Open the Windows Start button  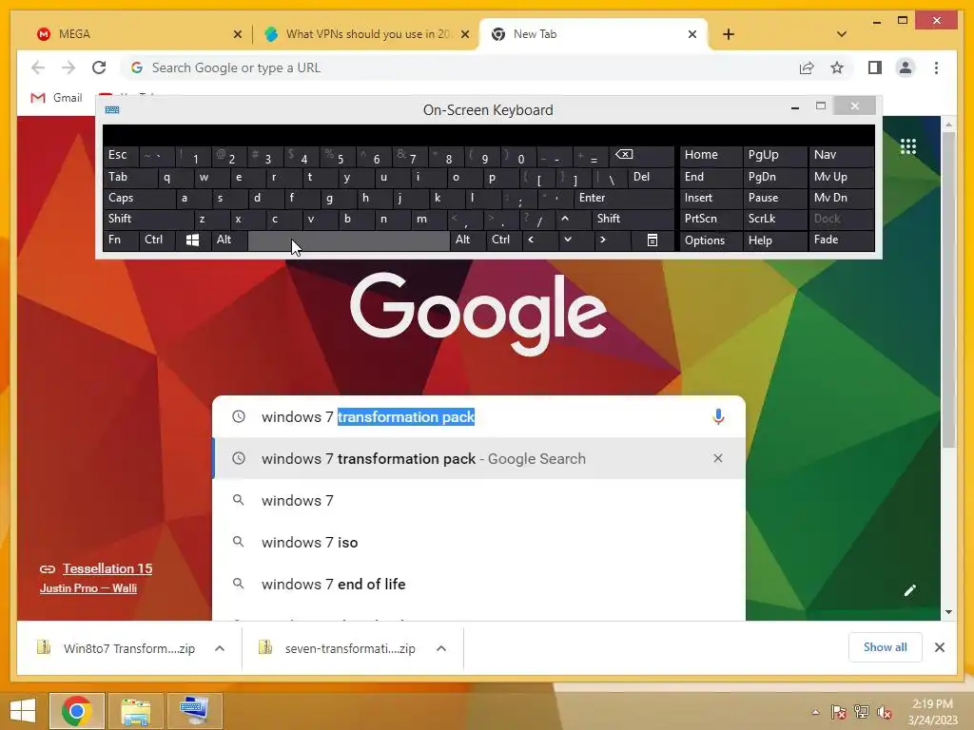(x=23, y=711)
